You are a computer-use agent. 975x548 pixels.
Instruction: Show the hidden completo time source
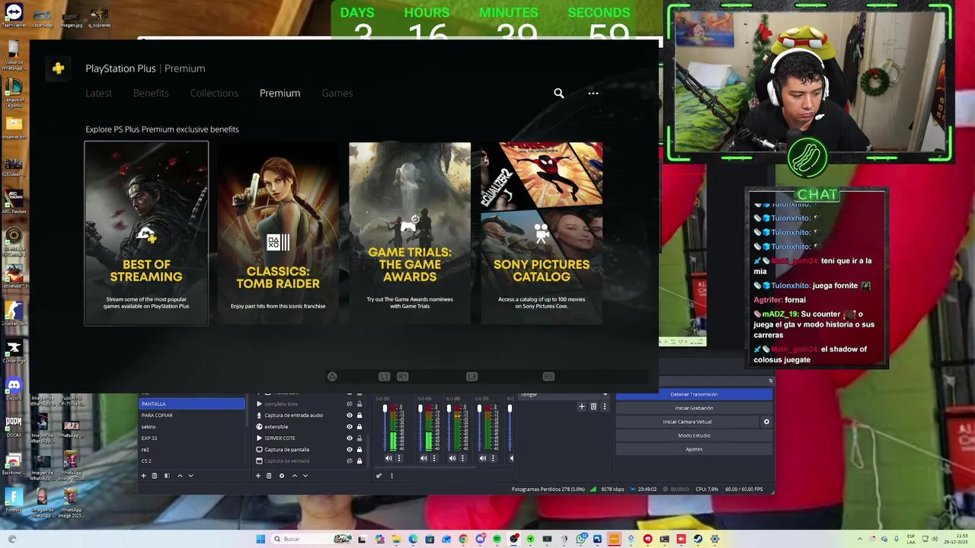click(x=350, y=404)
